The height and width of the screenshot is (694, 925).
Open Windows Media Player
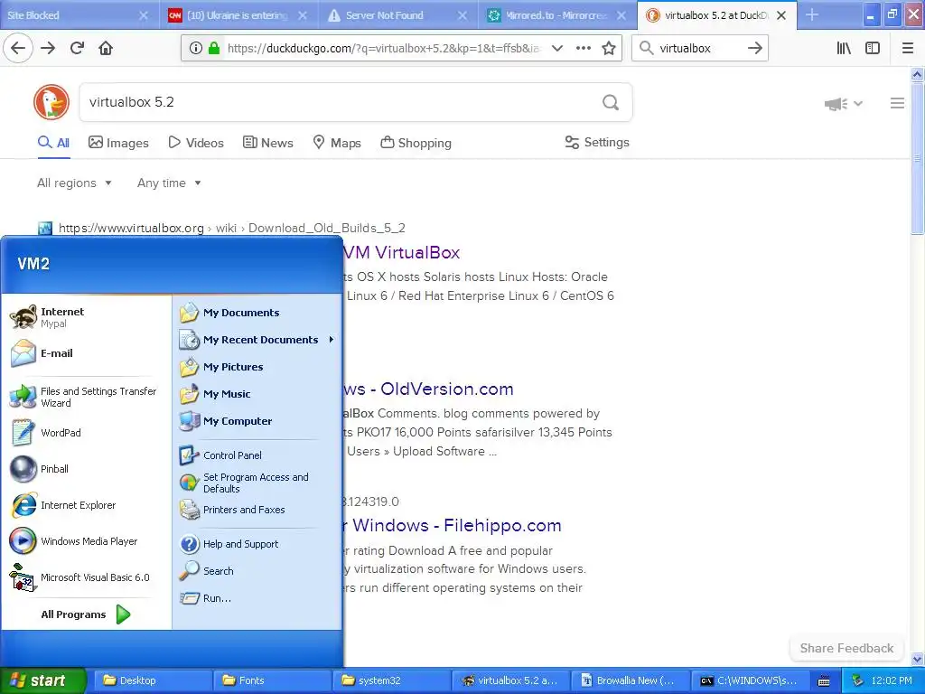click(86, 541)
